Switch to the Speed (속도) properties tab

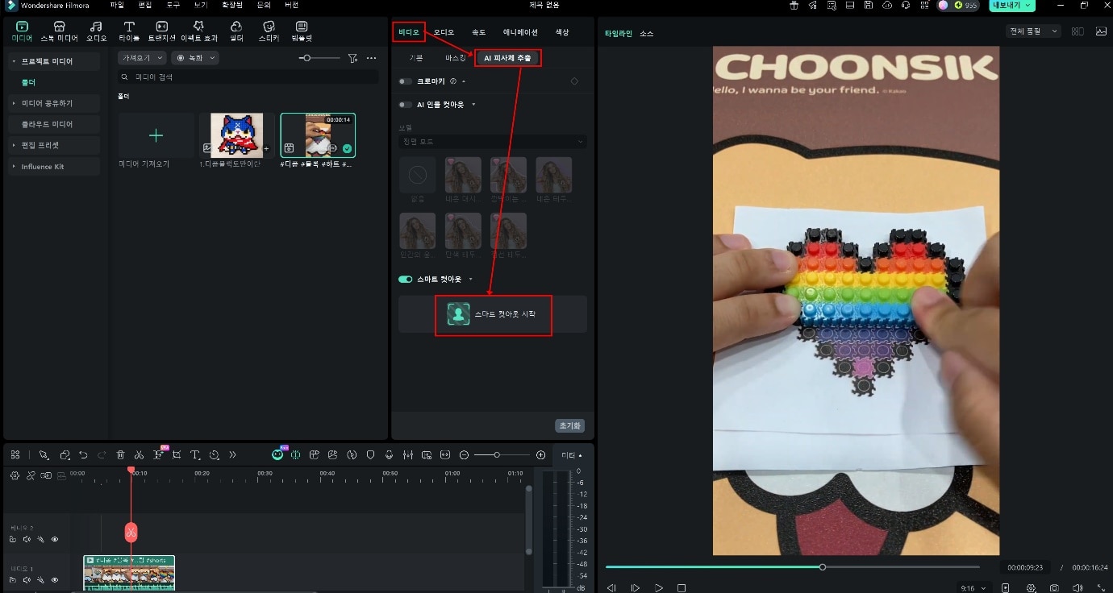click(478, 32)
